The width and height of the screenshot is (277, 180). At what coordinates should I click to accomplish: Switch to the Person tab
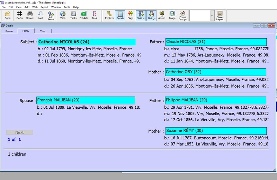[x=9, y=31]
